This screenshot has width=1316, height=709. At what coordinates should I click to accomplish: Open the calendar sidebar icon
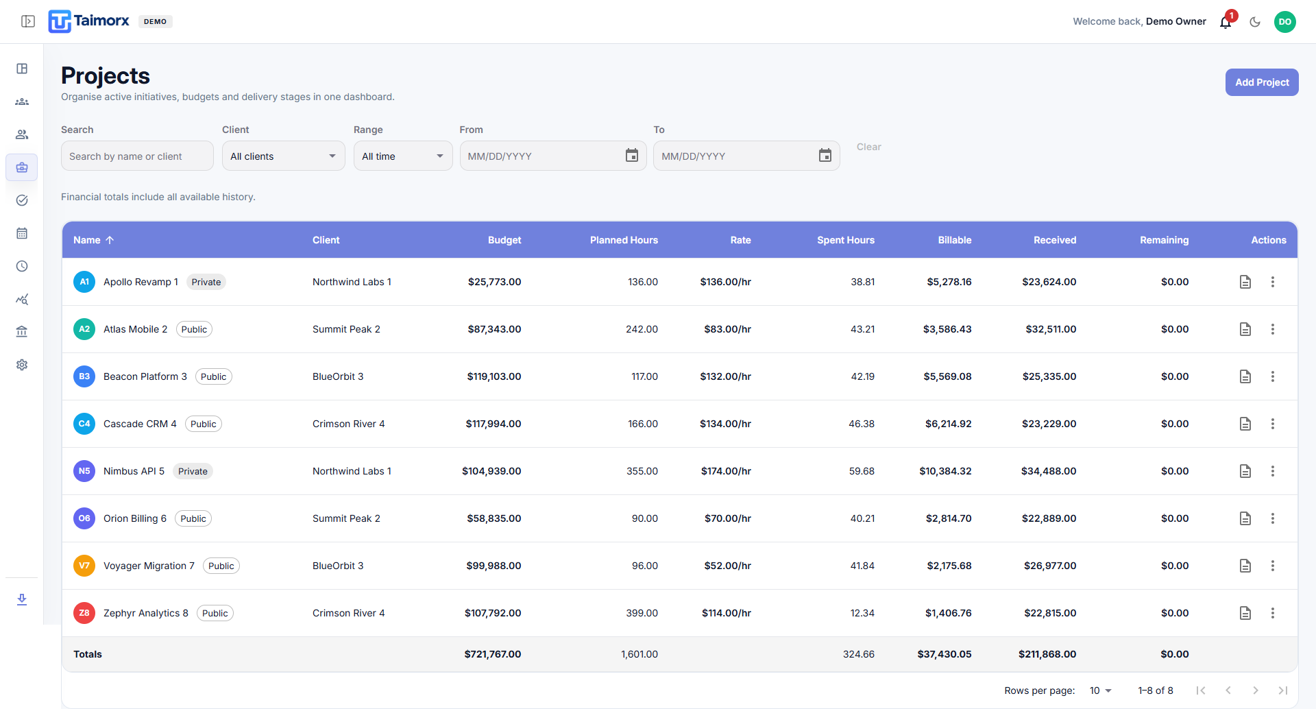click(22, 233)
